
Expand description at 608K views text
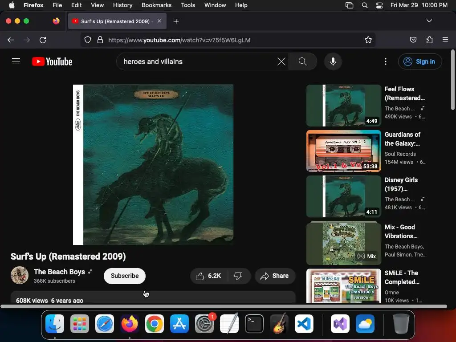50,301
